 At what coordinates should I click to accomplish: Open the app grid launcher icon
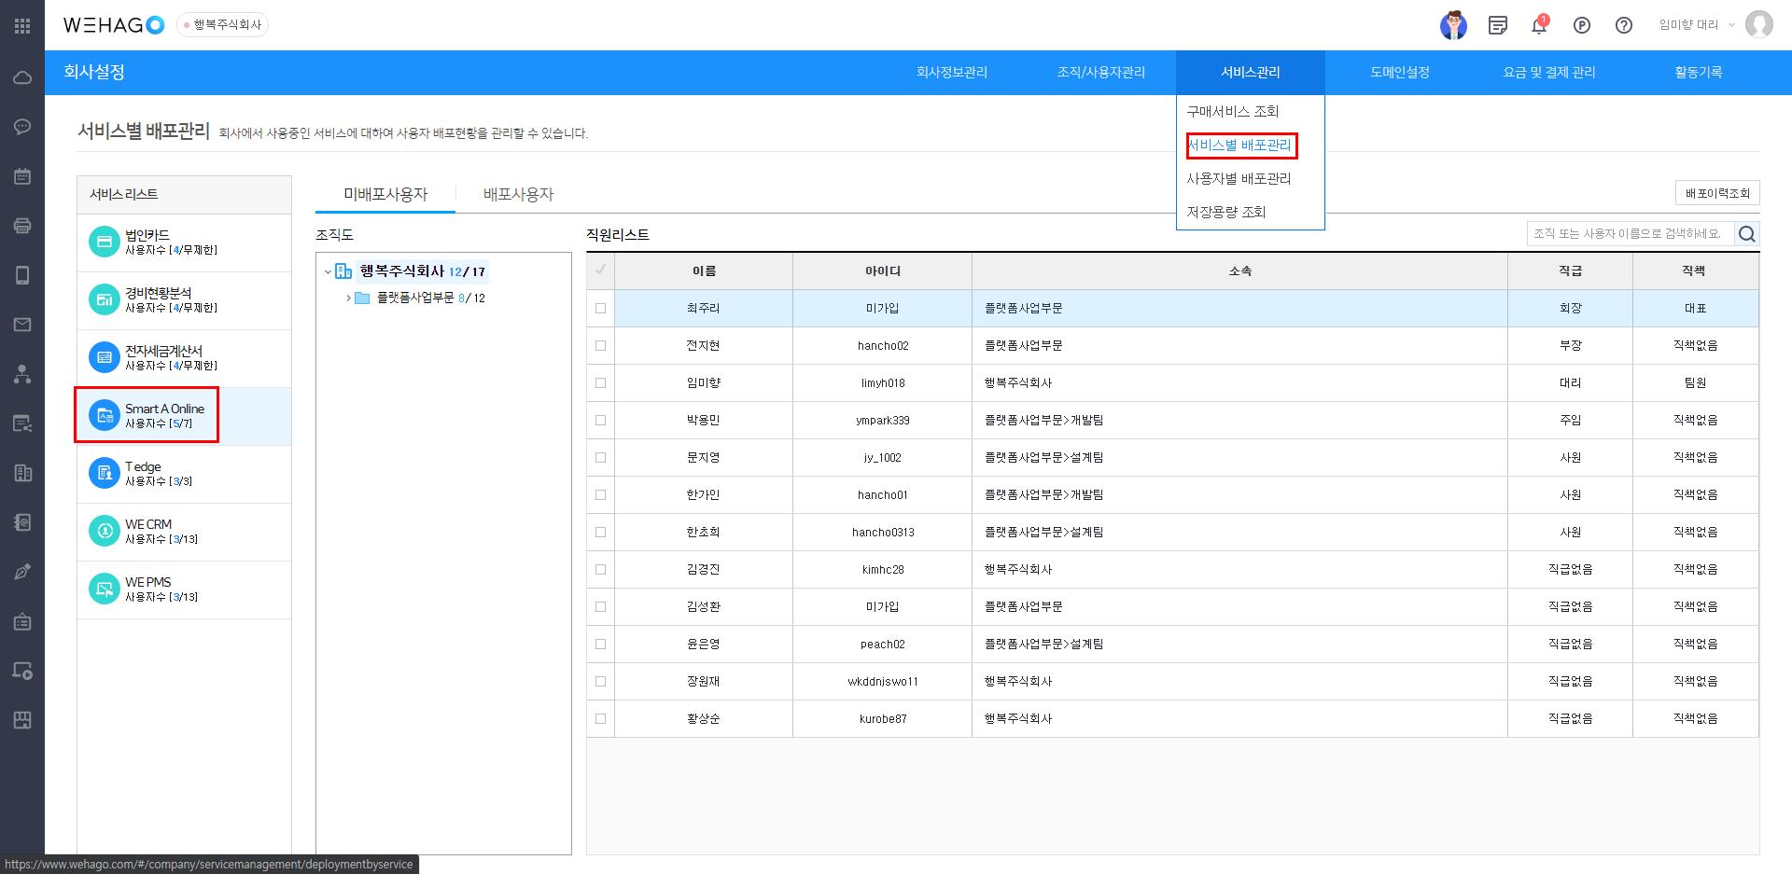[22, 26]
